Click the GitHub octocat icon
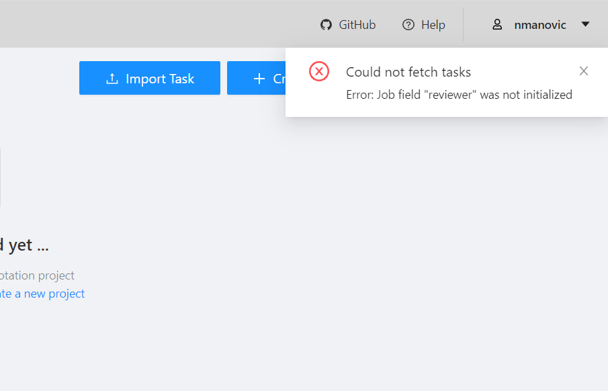The height and width of the screenshot is (391, 608). coord(325,24)
